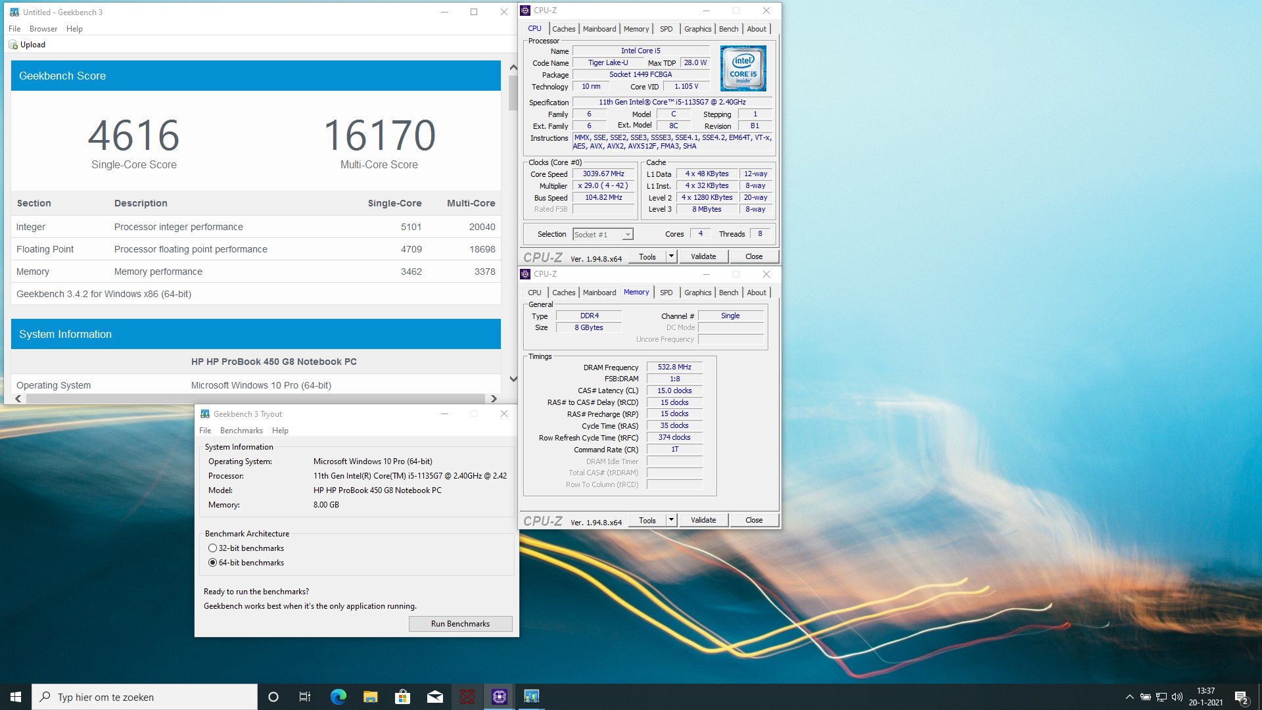Open Browser menu in Geekbench results window
Screen dimensions: 1262x710
pos(43,29)
